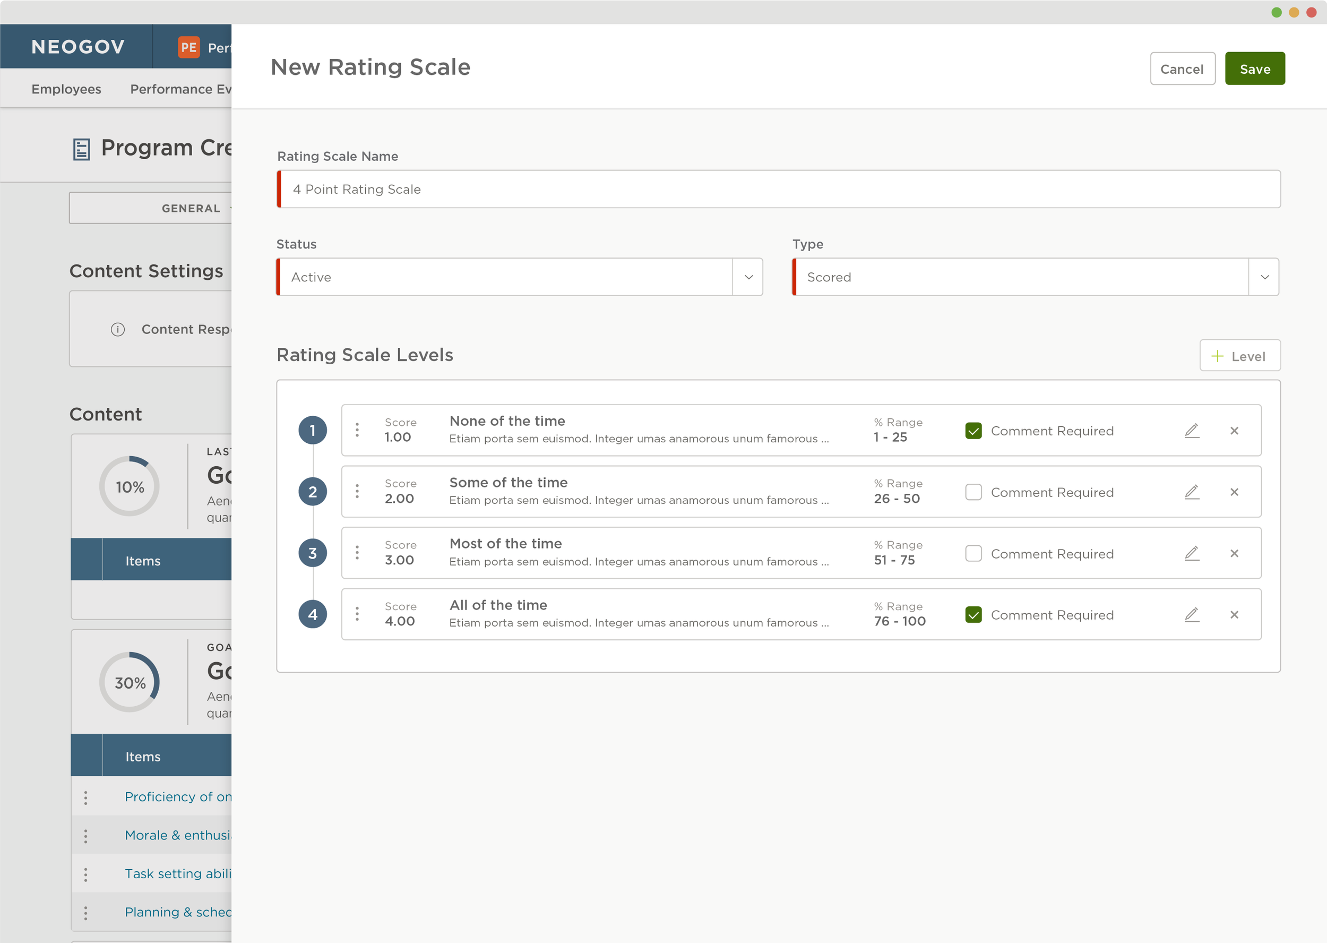Click the edit pencil icon for level 4

(1191, 613)
